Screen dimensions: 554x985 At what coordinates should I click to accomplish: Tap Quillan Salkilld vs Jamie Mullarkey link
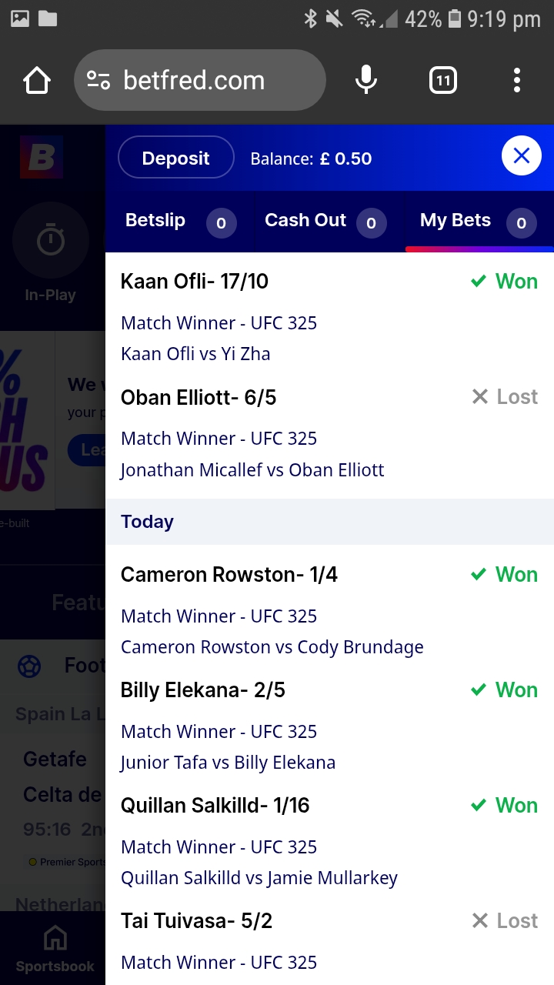point(259,878)
